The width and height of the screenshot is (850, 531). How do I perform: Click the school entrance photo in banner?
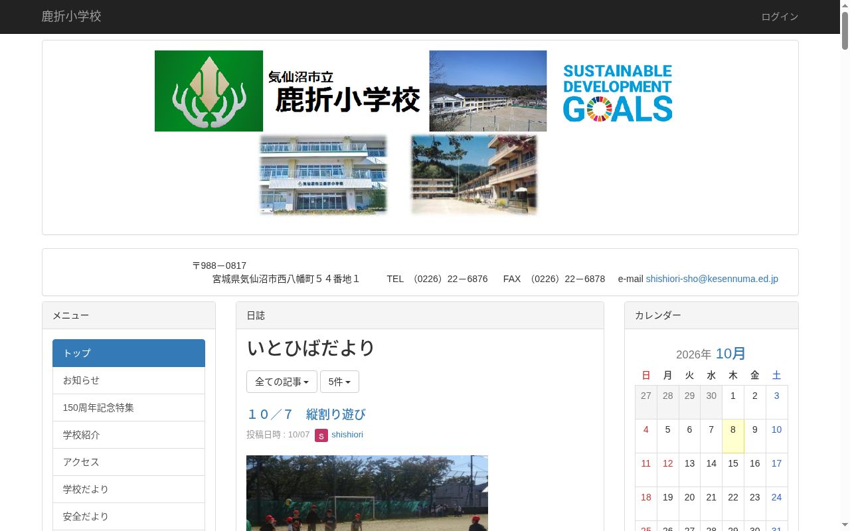pos(323,175)
